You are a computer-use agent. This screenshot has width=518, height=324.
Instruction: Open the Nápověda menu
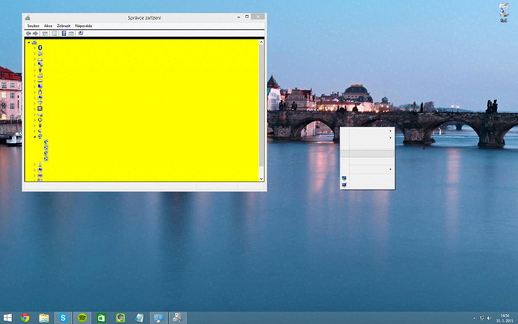(x=83, y=26)
